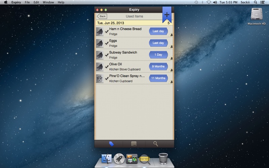Click the Wi-Fi icon in menu bar
The height and width of the screenshot is (168, 269).
tap(208, 2)
